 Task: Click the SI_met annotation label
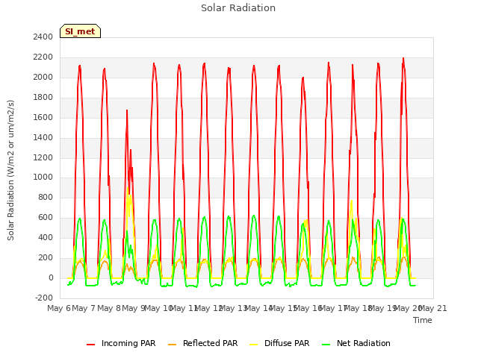(80, 31)
